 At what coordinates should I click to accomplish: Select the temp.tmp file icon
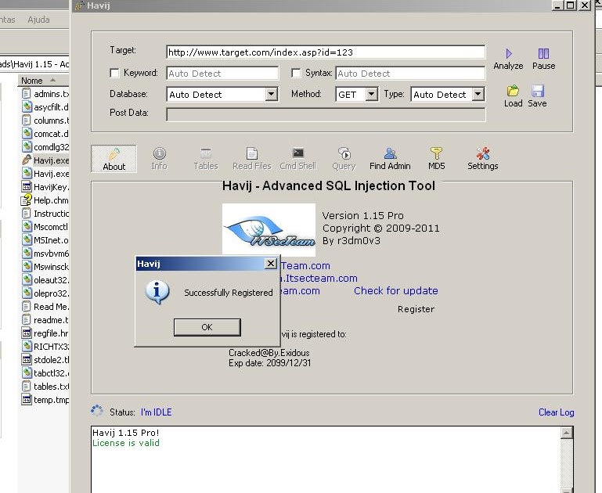click(26, 399)
